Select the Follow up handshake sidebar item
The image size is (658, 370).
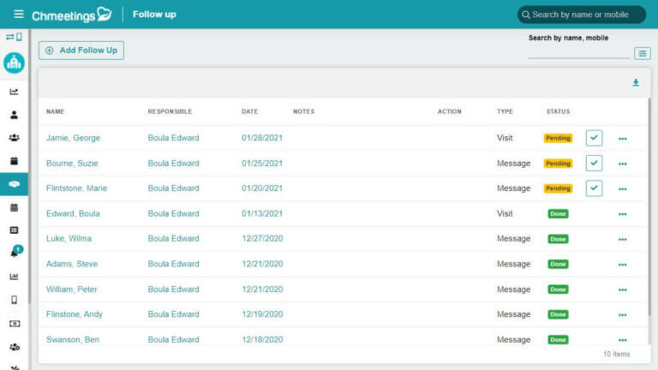click(14, 184)
